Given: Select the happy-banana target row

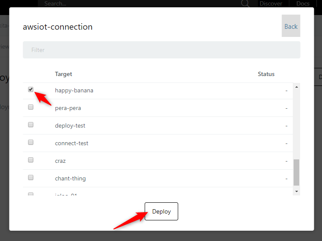Looking at the screenshot, I should coord(158,91).
